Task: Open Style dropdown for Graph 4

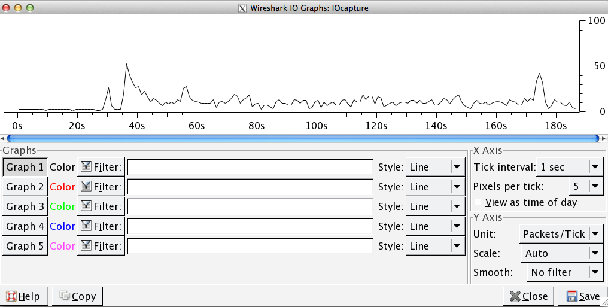Action: coord(435,226)
